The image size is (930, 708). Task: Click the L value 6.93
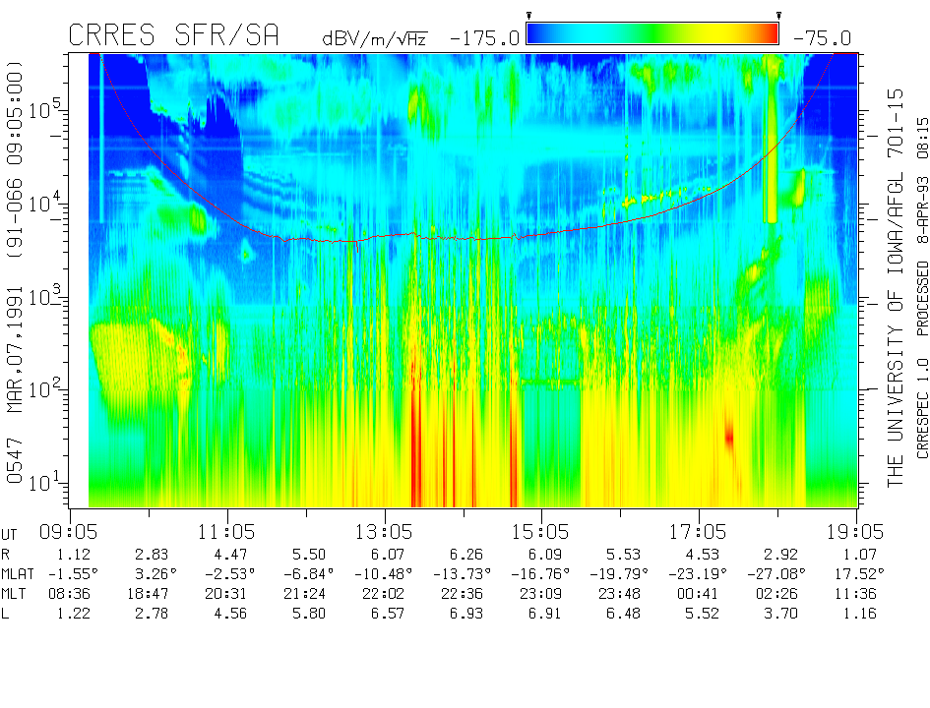[x=466, y=614]
